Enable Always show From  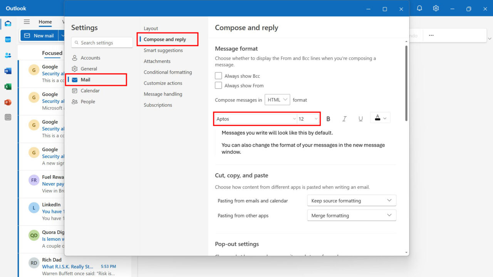pyautogui.click(x=218, y=85)
